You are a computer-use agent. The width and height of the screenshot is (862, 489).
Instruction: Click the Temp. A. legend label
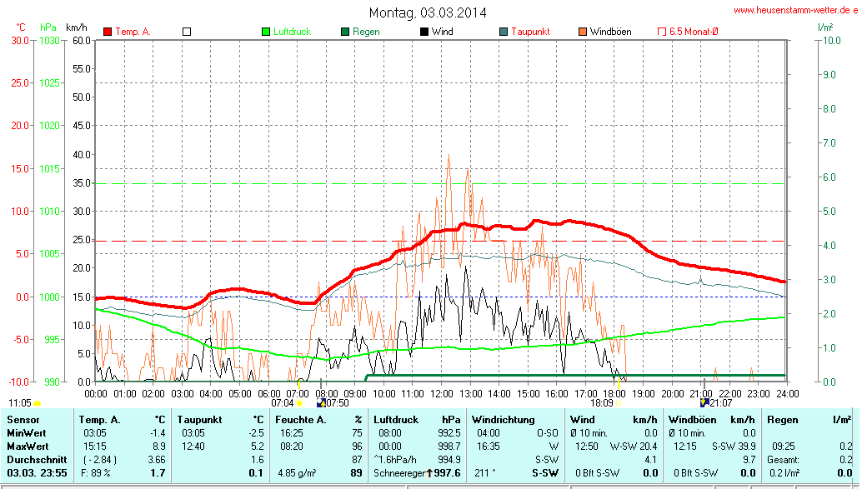[133, 32]
